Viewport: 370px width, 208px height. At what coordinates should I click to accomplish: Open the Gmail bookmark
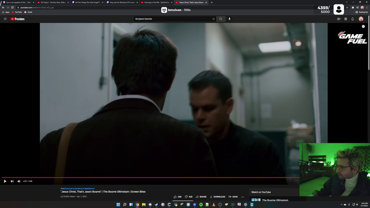(28, 12)
